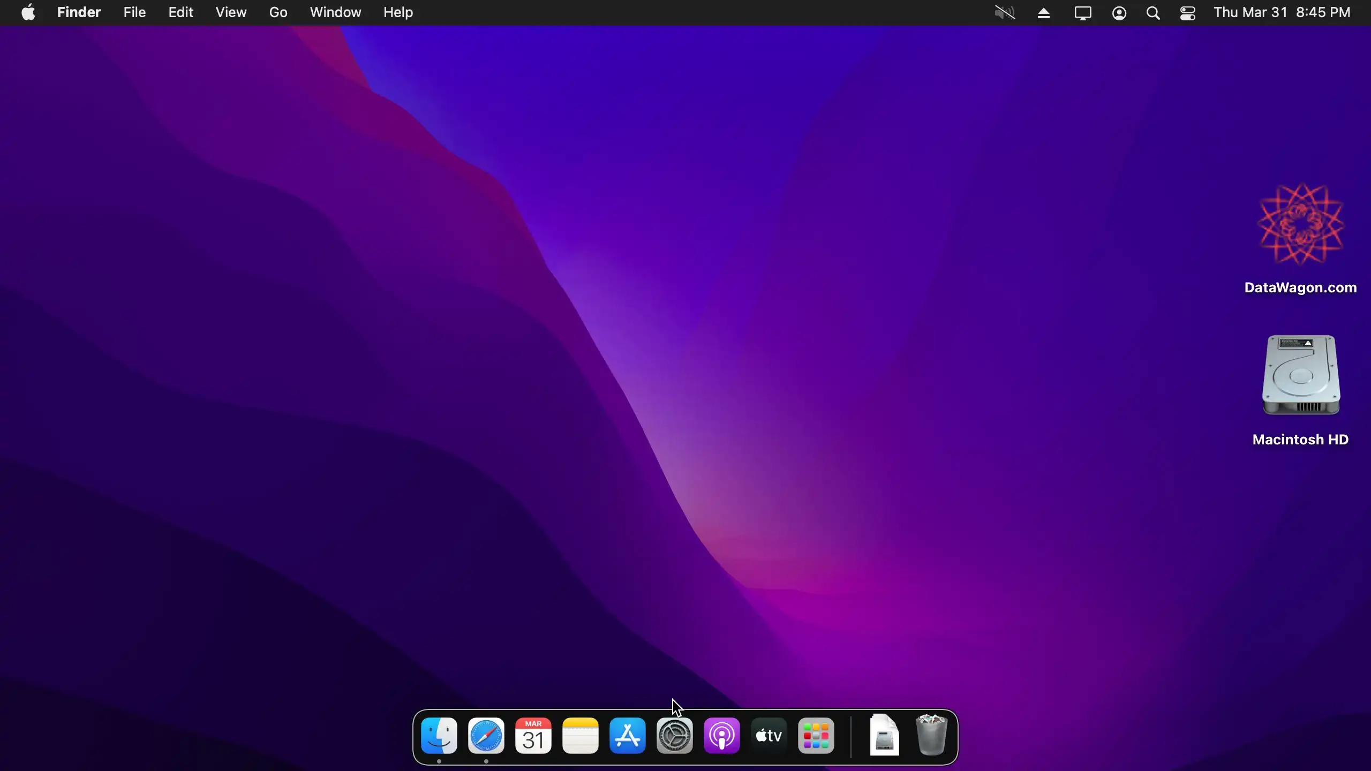The width and height of the screenshot is (1371, 771).
Task: Open the Calendar app in Dock
Action: click(533, 736)
